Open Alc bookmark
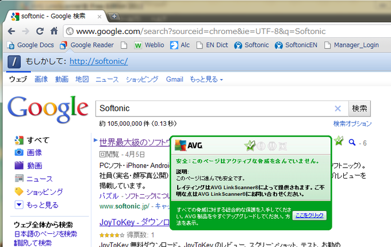The height and width of the screenshot is (247, 391). coord(180,45)
